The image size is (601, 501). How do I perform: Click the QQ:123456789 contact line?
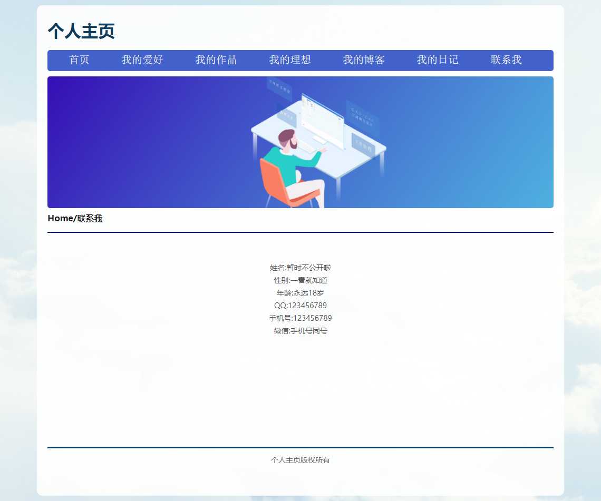click(300, 306)
